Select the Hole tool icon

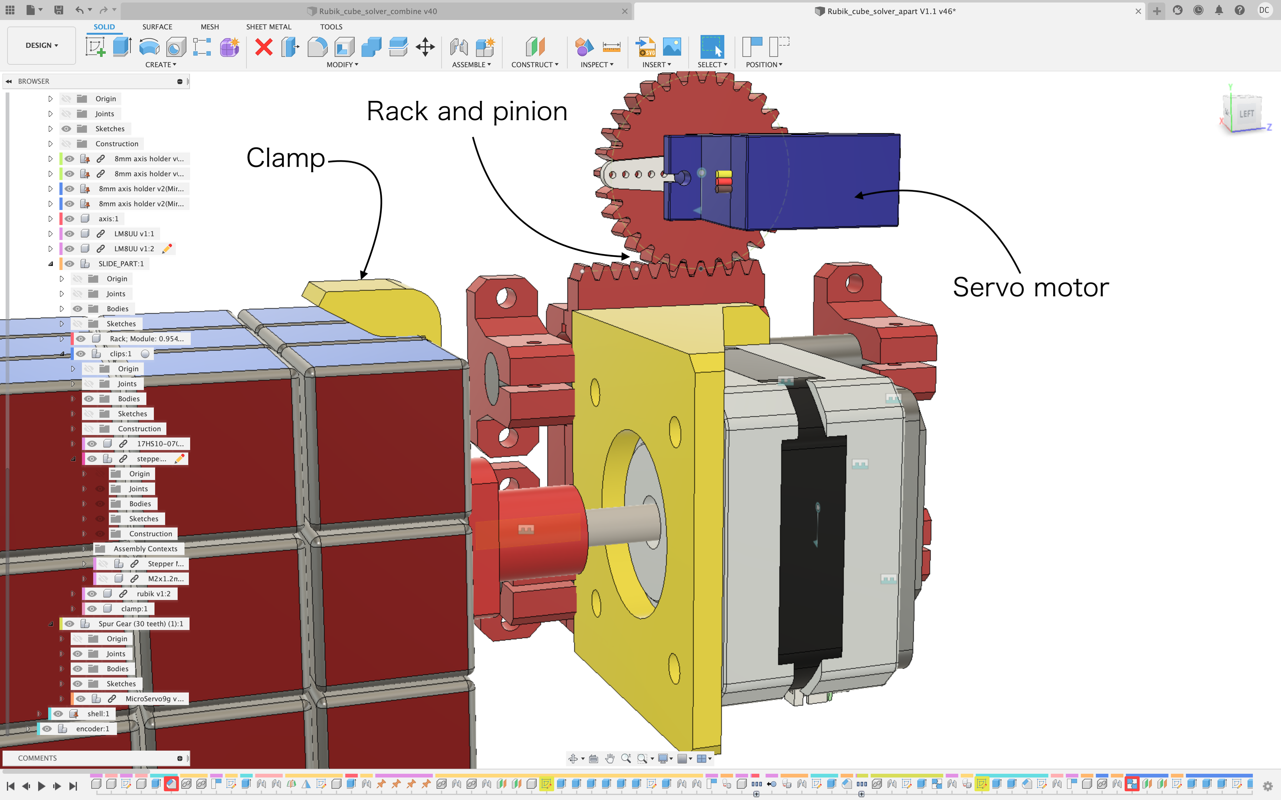[176, 47]
